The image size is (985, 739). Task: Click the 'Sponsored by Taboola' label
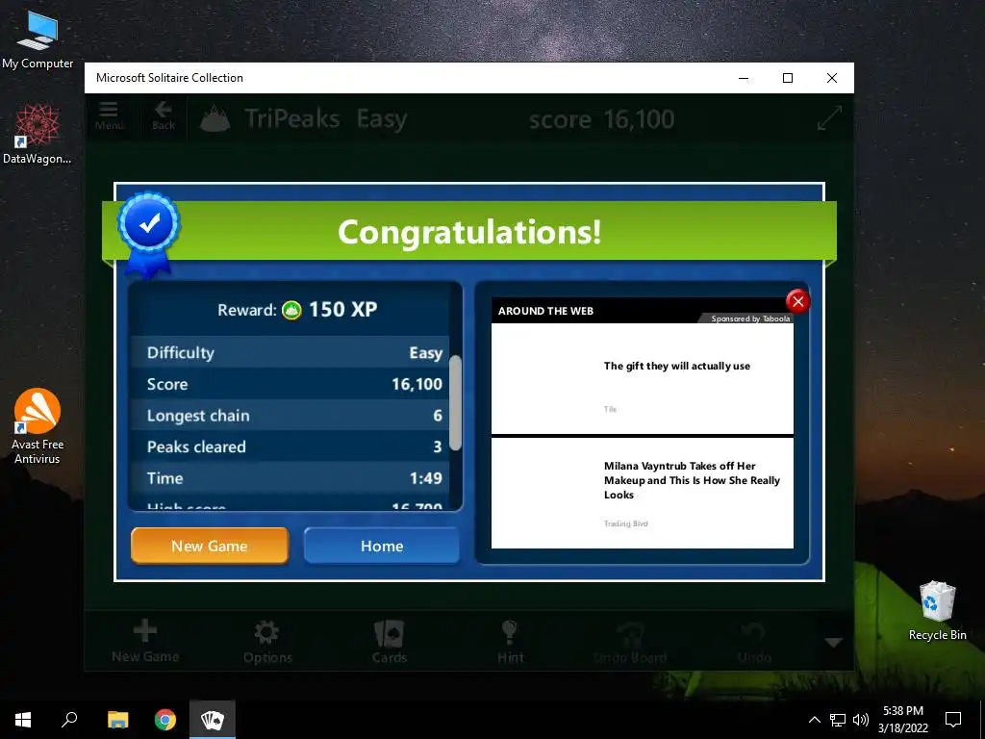point(750,319)
